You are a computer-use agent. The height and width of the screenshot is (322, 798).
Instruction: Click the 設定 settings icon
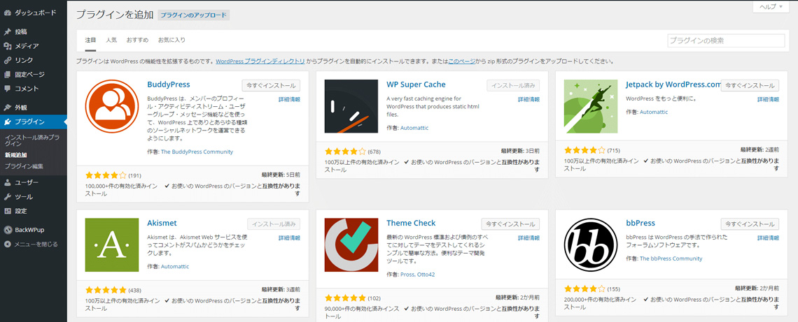[x=8, y=211]
